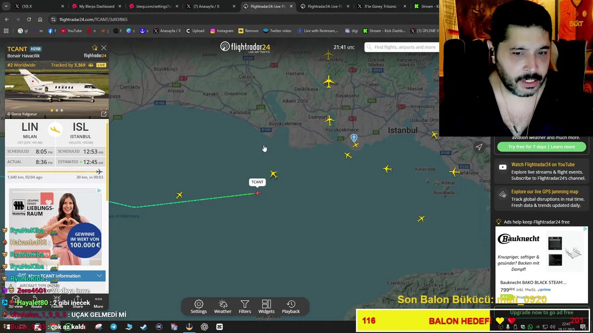
Task: Open CapCut from taskbar
Action: 220,327
